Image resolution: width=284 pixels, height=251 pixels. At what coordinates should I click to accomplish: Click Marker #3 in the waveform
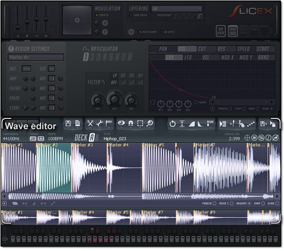coord(84,145)
